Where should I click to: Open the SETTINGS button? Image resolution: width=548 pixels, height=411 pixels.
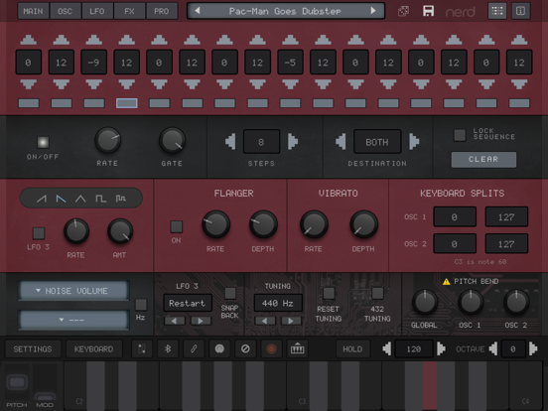pyautogui.click(x=33, y=348)
